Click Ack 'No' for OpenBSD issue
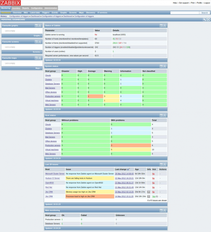Viewport: 211px width, 232px height. pos(153,183)
